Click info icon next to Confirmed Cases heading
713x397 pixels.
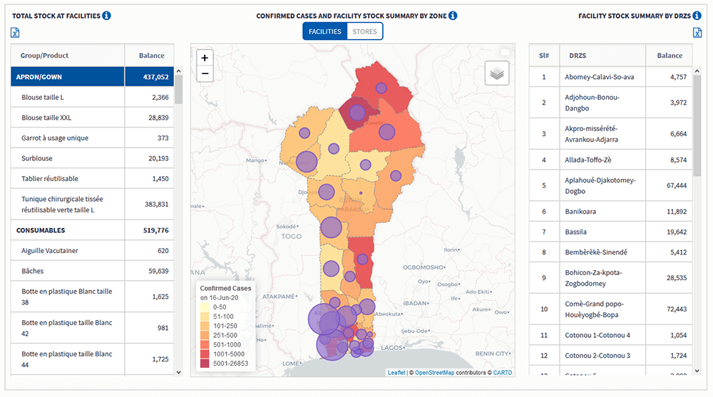pyautogui.click(x=453, y=16)
